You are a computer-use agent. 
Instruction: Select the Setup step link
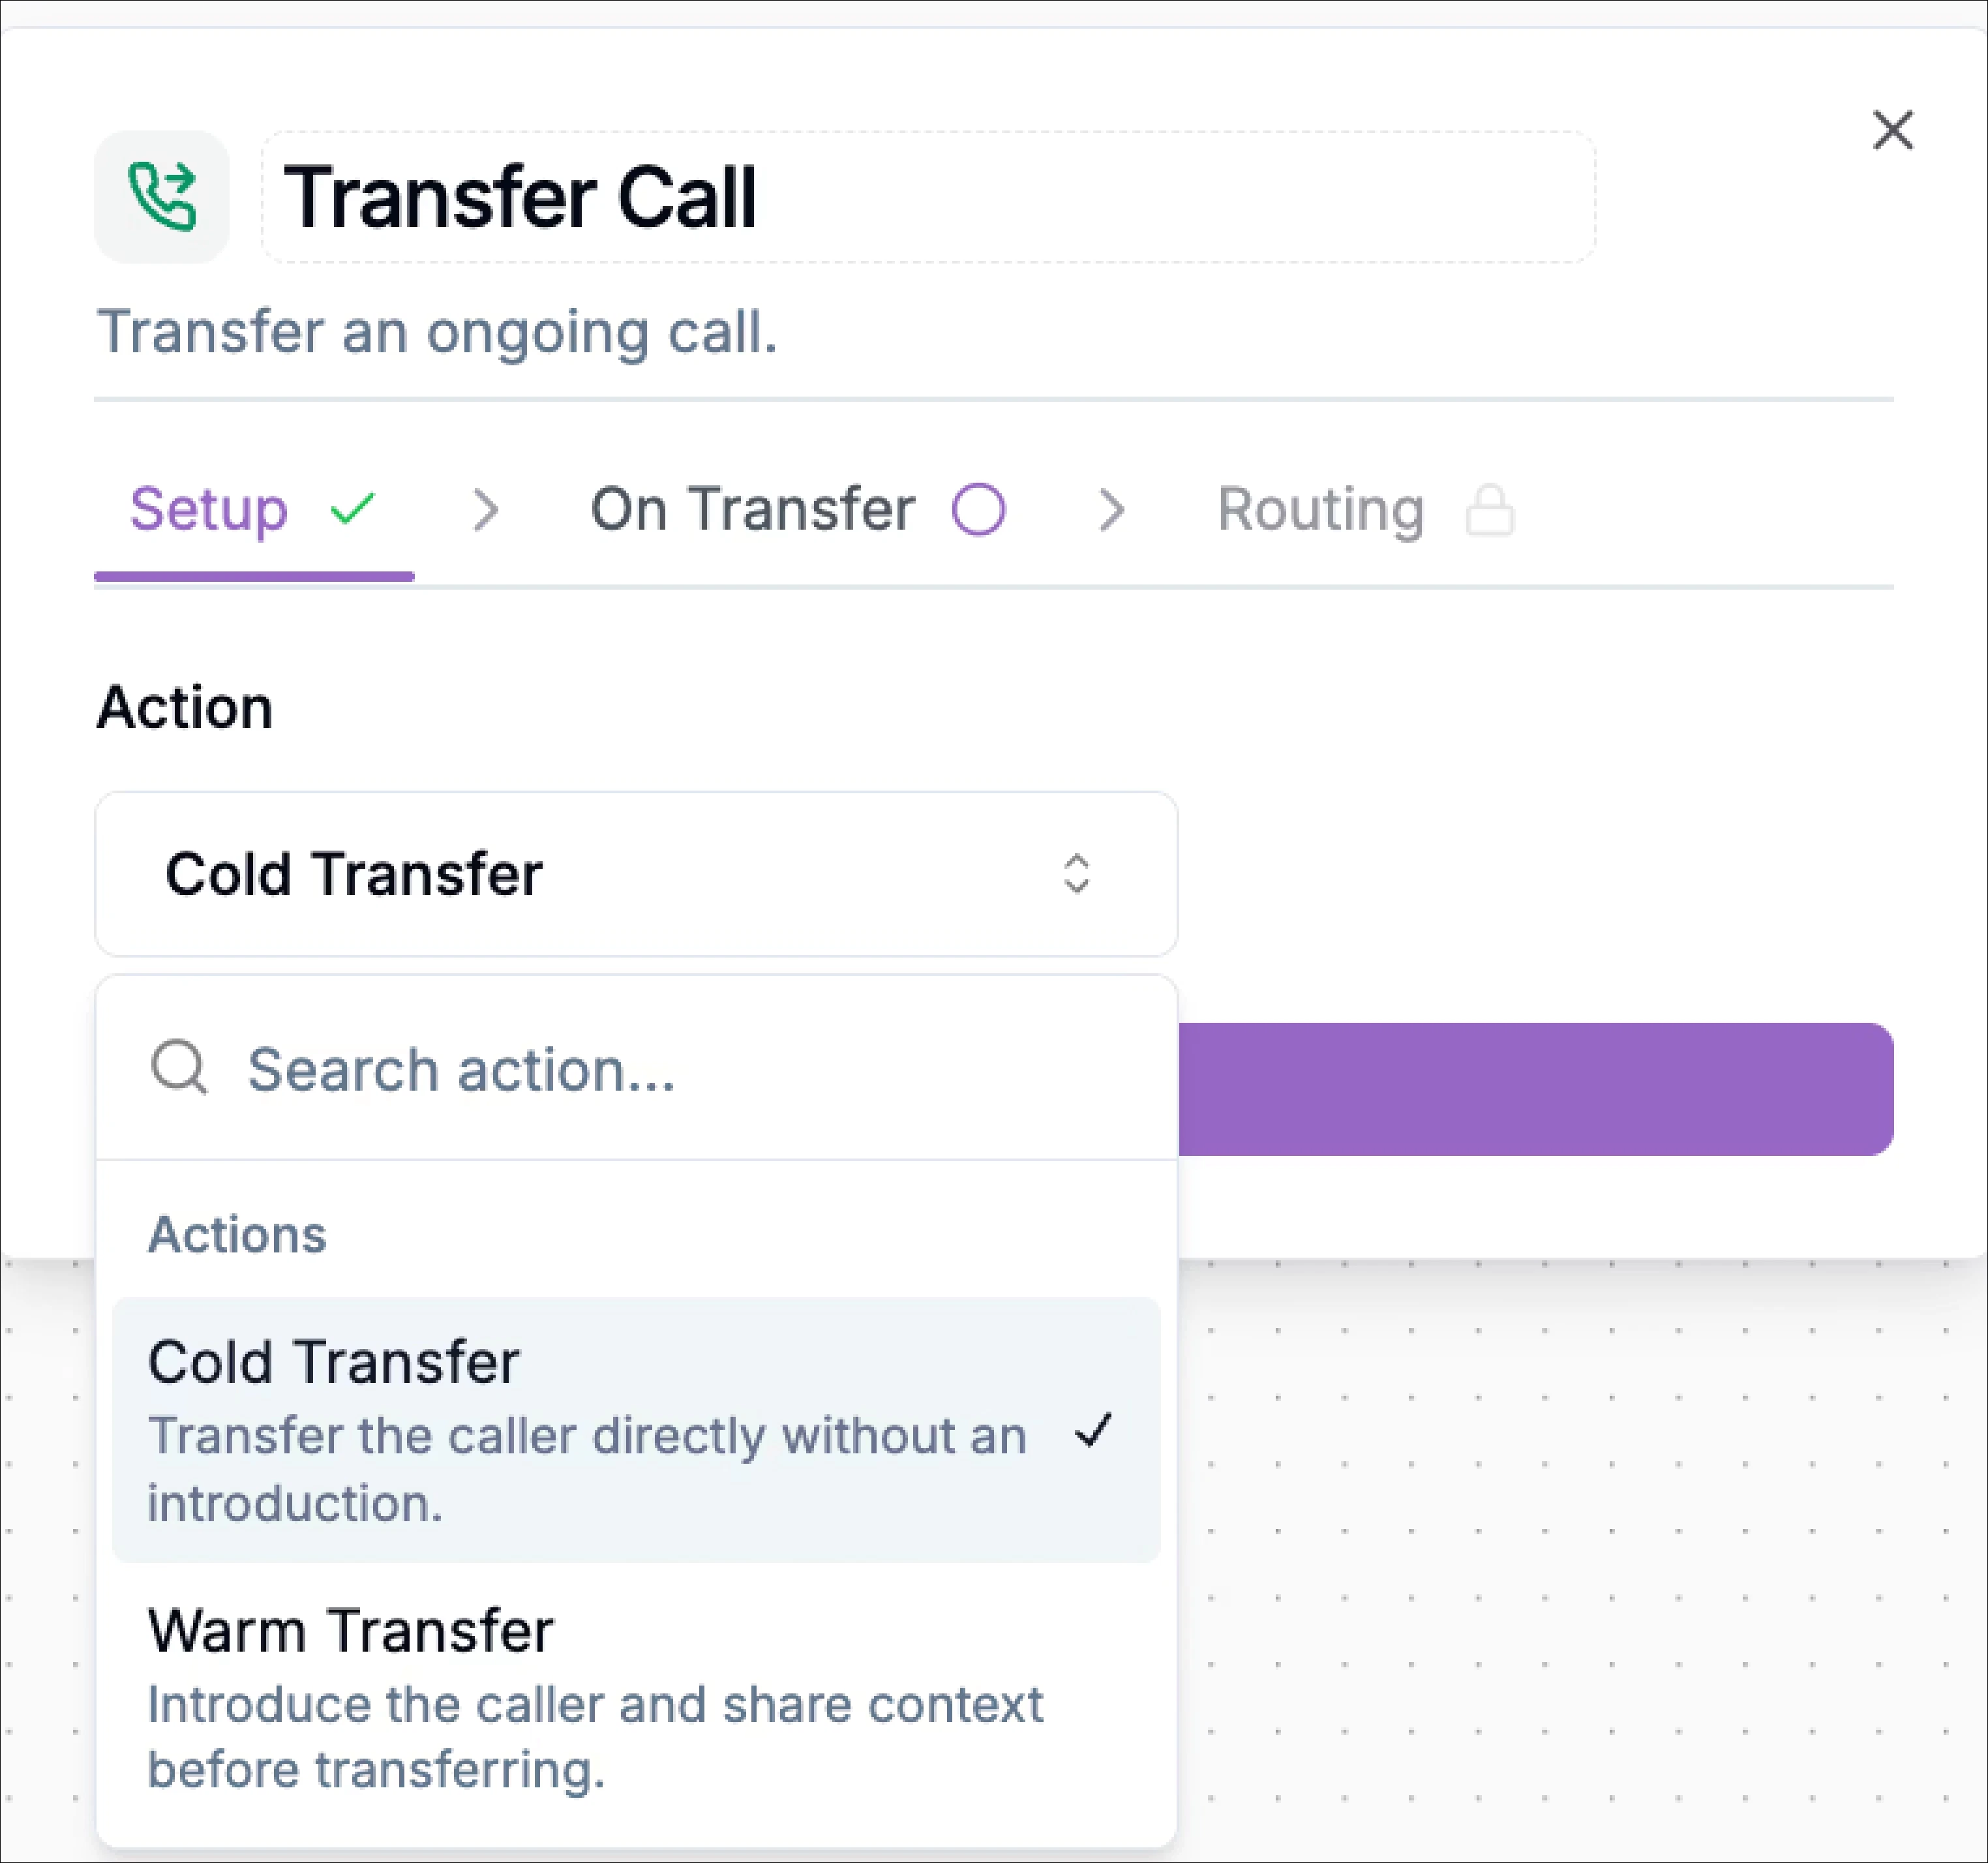click(210, 510)
